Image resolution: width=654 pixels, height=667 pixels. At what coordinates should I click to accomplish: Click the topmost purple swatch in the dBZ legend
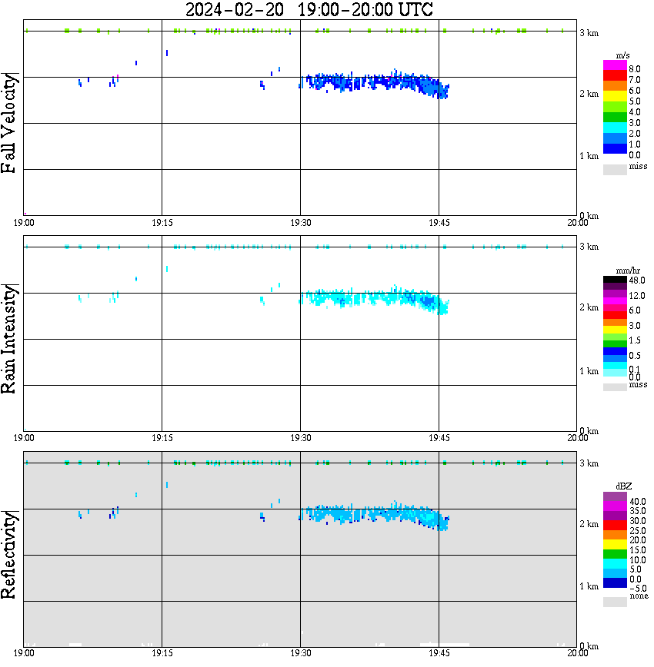click(615, 496)
